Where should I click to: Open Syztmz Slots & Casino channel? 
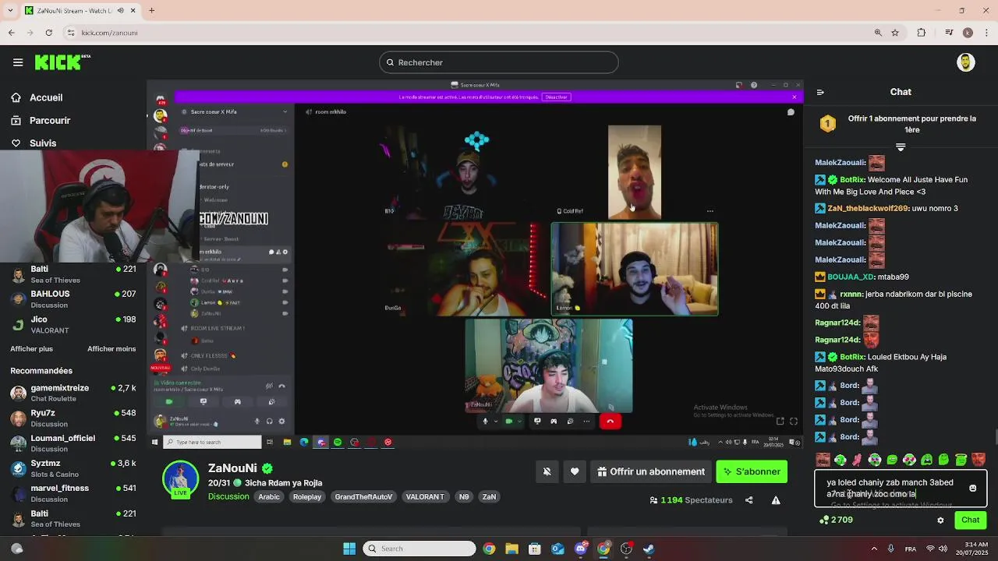click(73, 468)
